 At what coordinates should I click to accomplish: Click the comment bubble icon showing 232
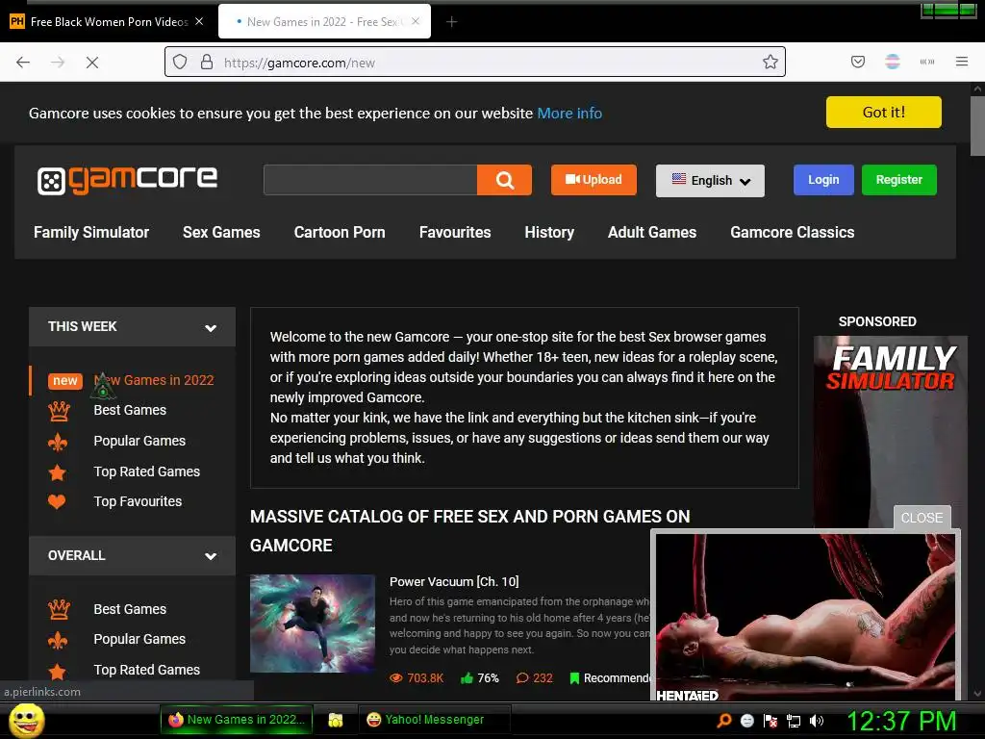click(522, 678)
